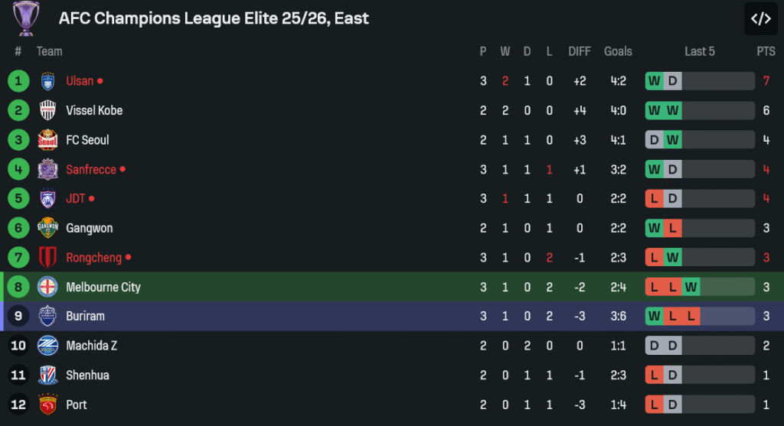Click the Last 5 column header

(700, 51)
